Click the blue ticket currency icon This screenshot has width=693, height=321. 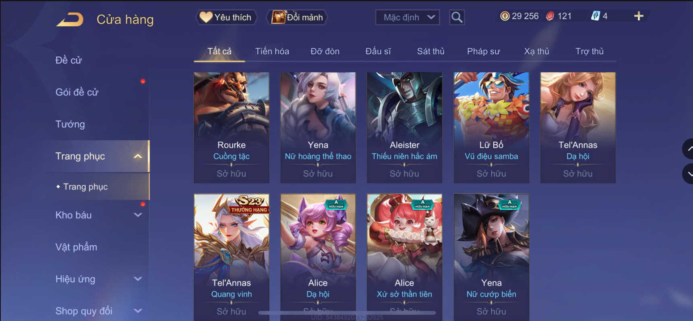(x=595, y=16)
